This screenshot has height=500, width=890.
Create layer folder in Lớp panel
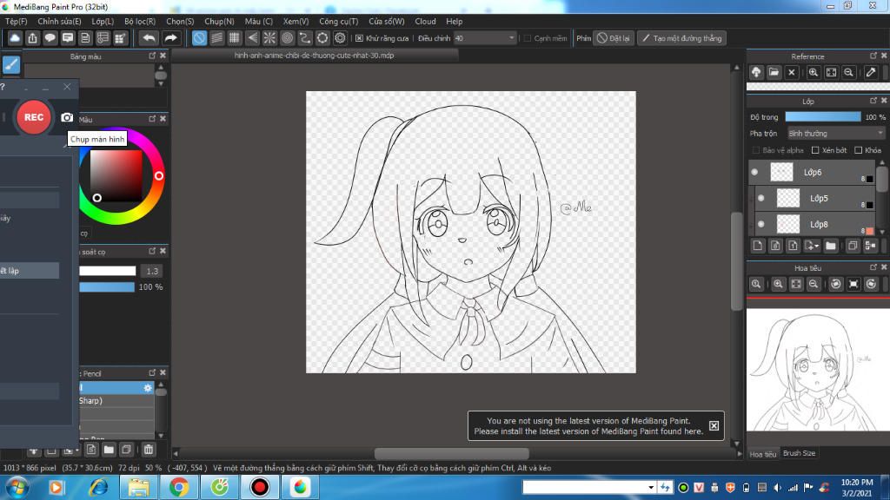(x=831, y=246)
